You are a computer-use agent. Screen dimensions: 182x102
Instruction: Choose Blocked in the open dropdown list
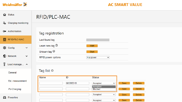click(x=104, y=89)
